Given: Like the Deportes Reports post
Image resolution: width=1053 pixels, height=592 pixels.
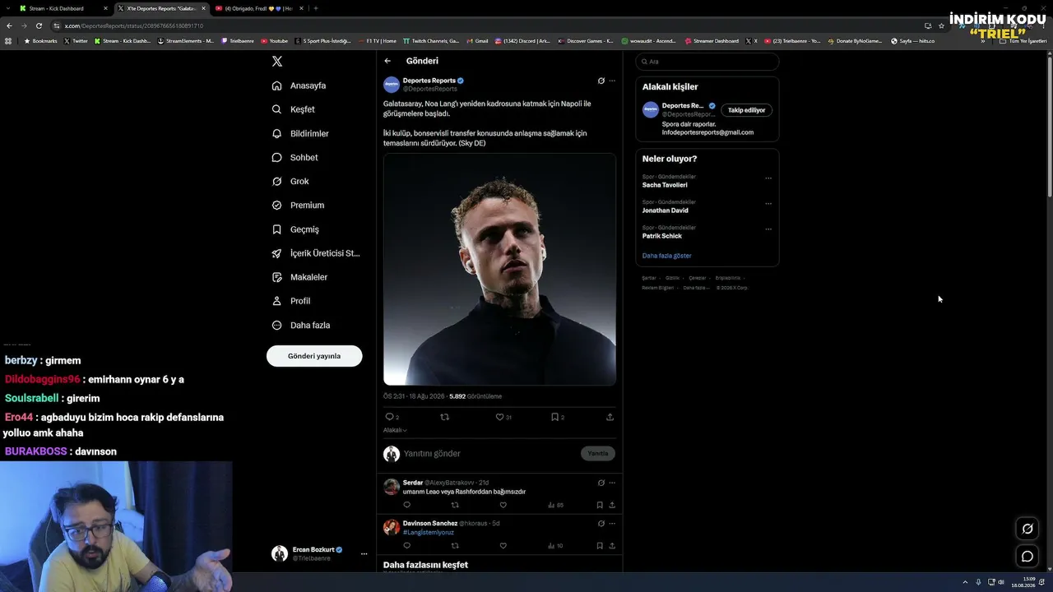Looking at the screenshot, I should coord(500,417).
